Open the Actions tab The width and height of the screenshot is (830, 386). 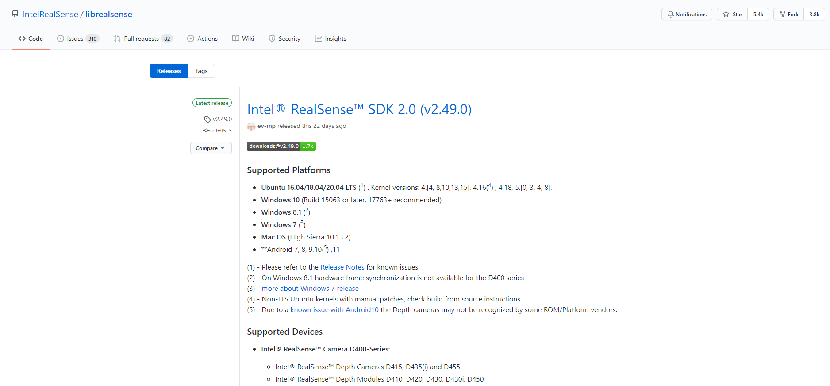pos(202,39)
